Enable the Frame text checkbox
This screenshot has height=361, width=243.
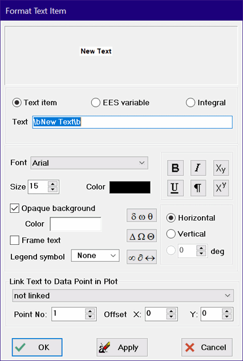point(14,240)
